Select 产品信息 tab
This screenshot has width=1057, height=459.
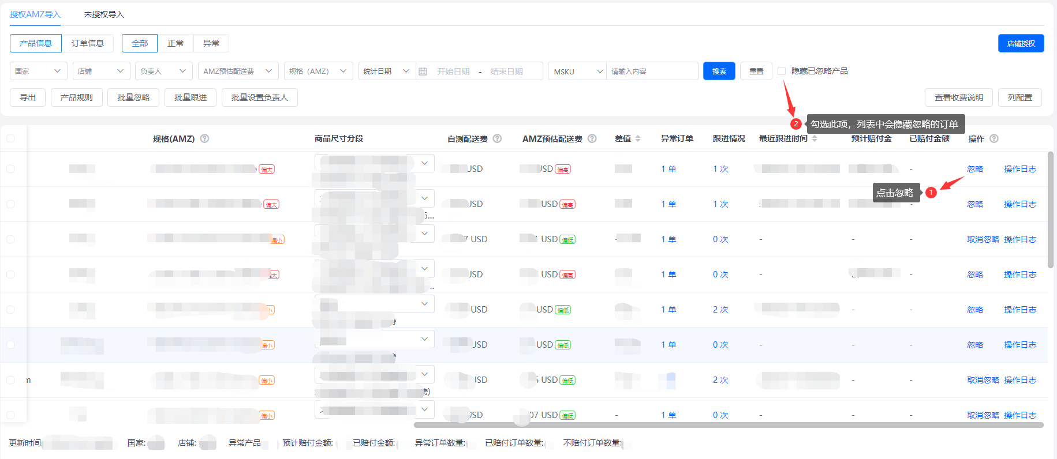(x=36, y=43)
